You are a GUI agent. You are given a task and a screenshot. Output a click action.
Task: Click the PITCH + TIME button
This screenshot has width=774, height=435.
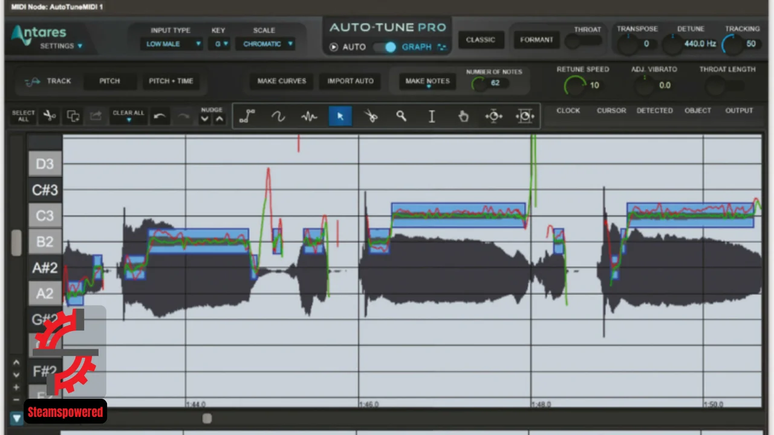point(171,81)
